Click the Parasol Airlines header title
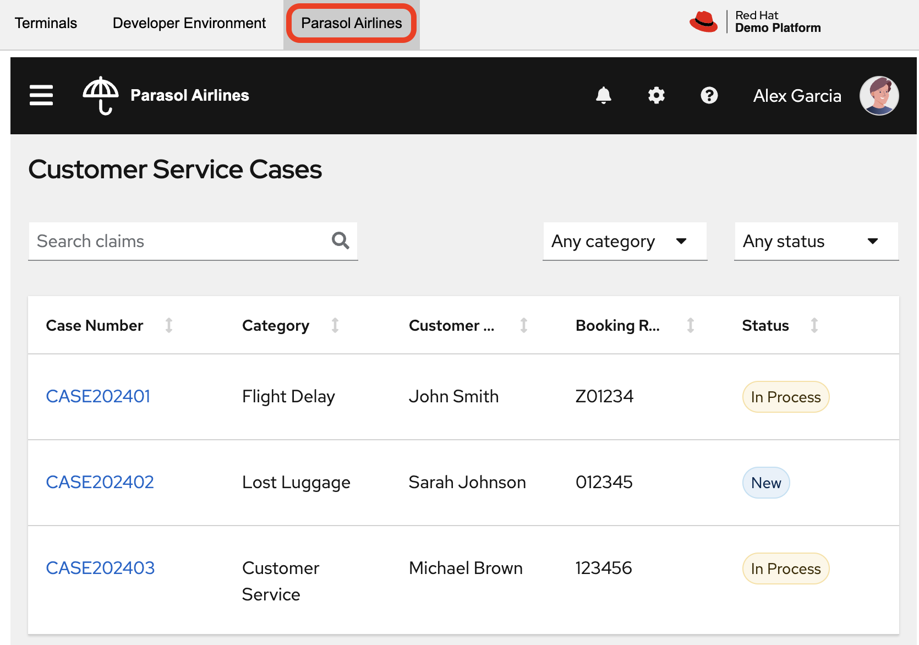 [x=190, y=95]
